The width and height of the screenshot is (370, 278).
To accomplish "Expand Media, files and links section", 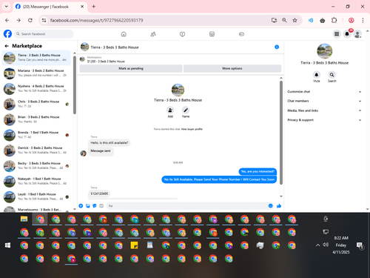I will pos(324,110).
